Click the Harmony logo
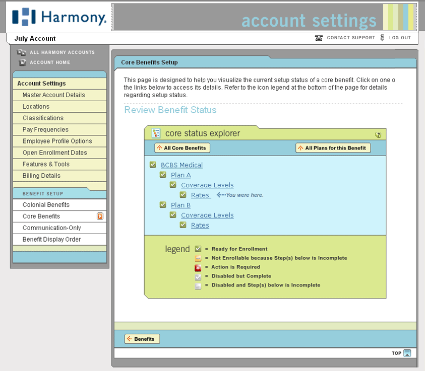This screenshot has width=425, height=371. 59,18
